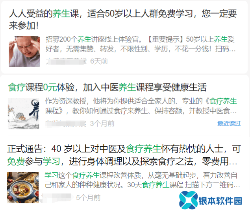Open the blurred source name beside 6天前
The image size is (250, 210).
click(x=66, y=61)
